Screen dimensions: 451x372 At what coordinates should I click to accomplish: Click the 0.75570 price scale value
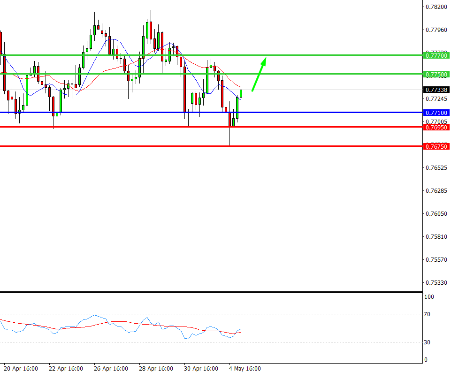436,259
